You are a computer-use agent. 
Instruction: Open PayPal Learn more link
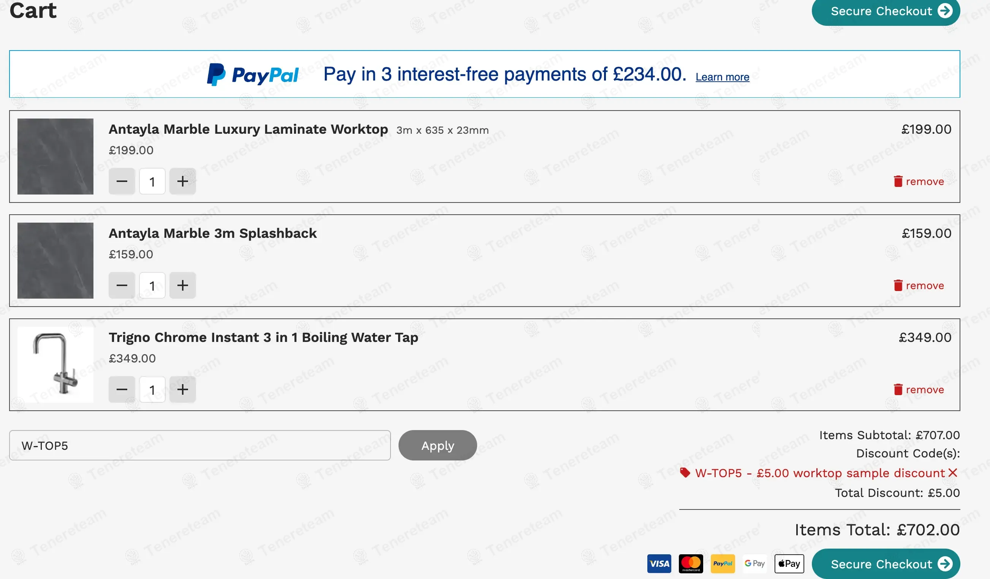(723, 77)
